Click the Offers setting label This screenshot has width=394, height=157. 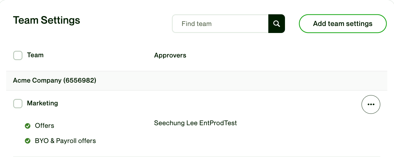tap(44, 126)
